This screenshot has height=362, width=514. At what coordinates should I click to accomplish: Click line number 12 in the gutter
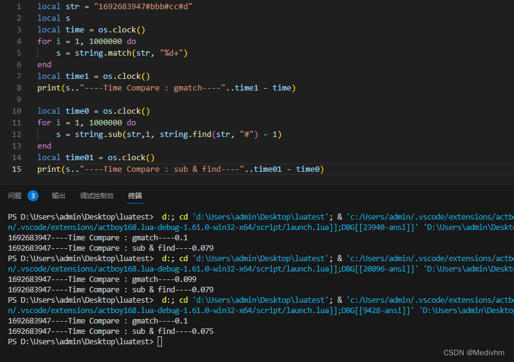point(17,135)
